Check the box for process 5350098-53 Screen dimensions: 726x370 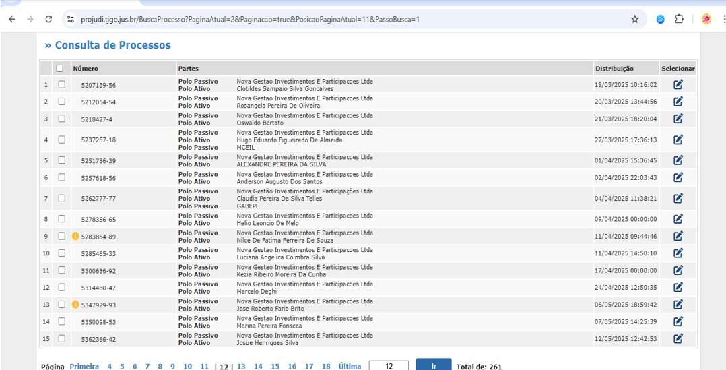click(x=61, y=321)
